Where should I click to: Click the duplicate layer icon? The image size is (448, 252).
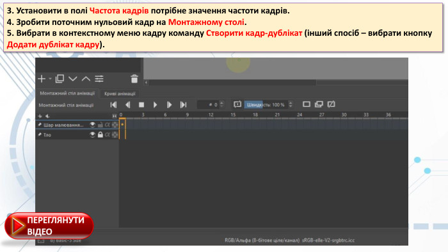(60, 79)
